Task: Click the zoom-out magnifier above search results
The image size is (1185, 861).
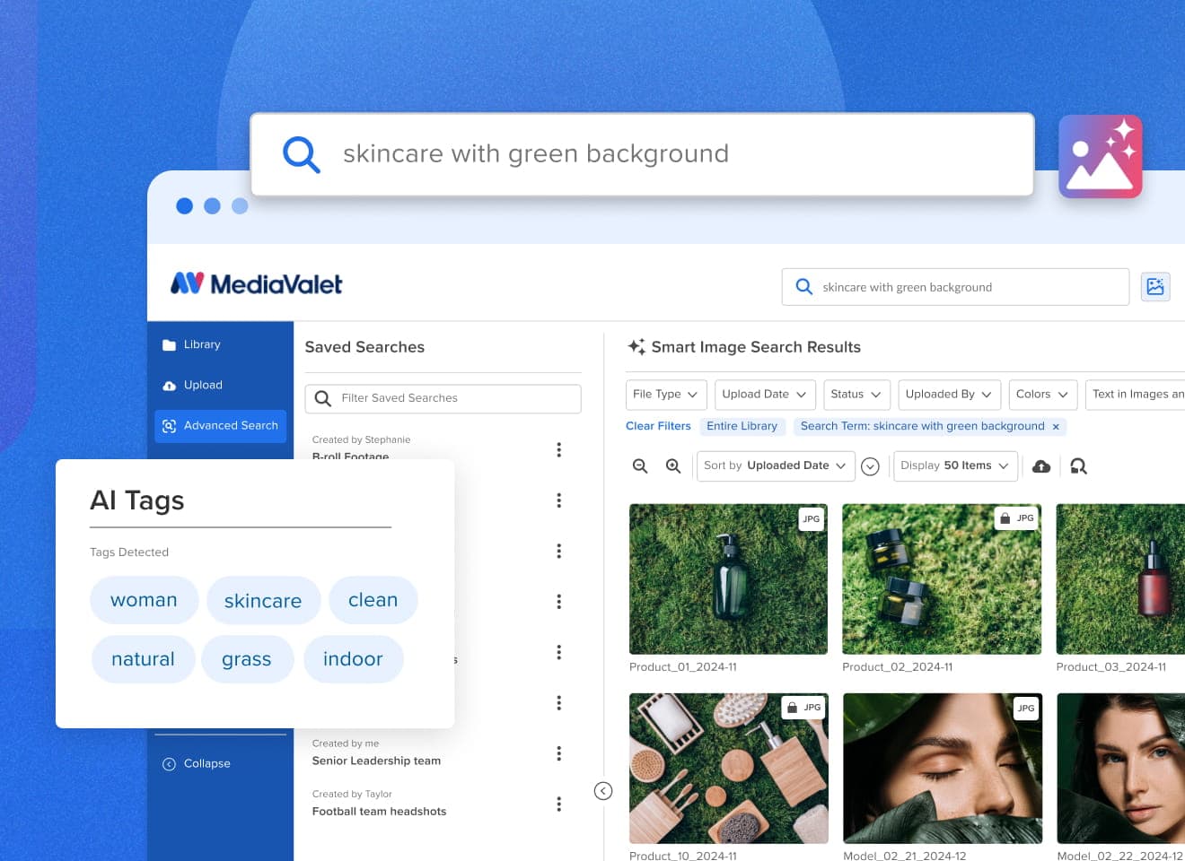Action: (639, 465)
